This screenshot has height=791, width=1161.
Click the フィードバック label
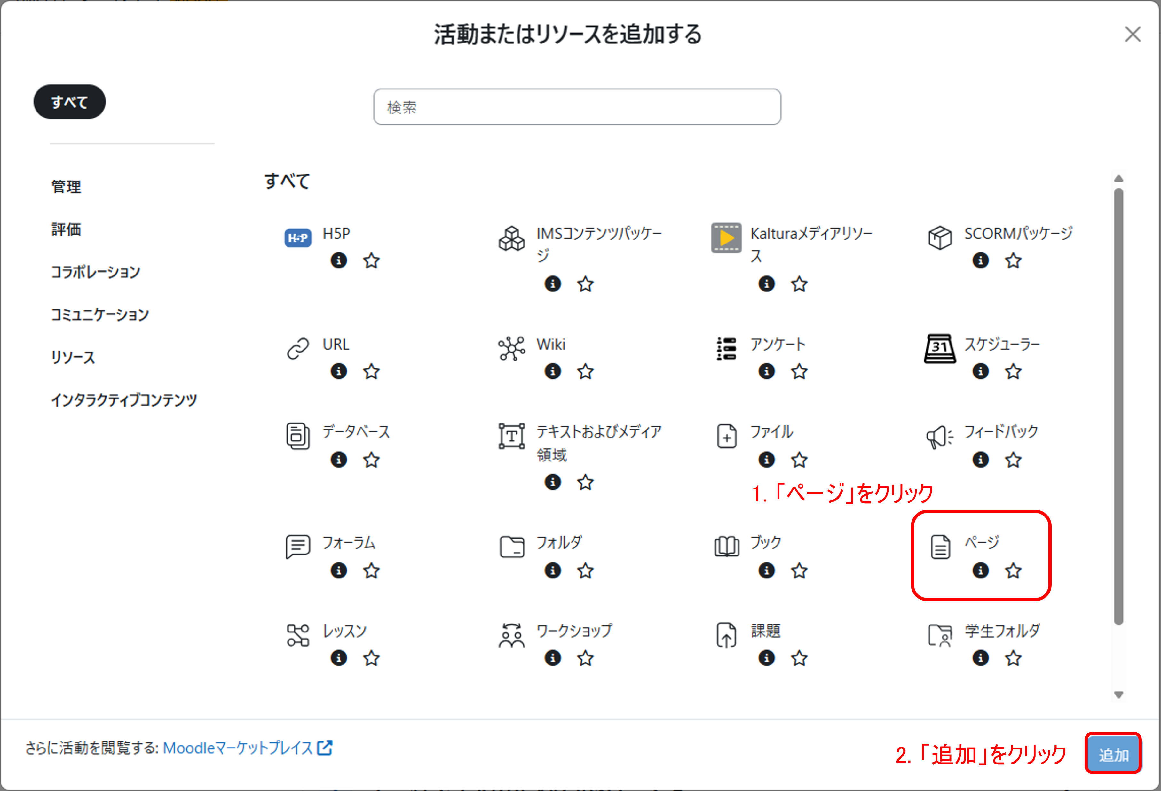coord(1001,432)
